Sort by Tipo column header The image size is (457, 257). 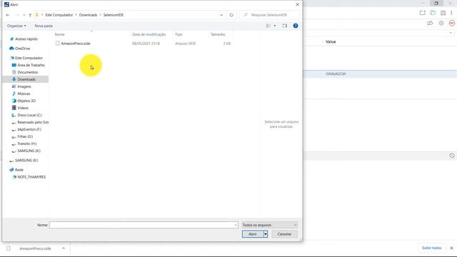click(179, 34)
